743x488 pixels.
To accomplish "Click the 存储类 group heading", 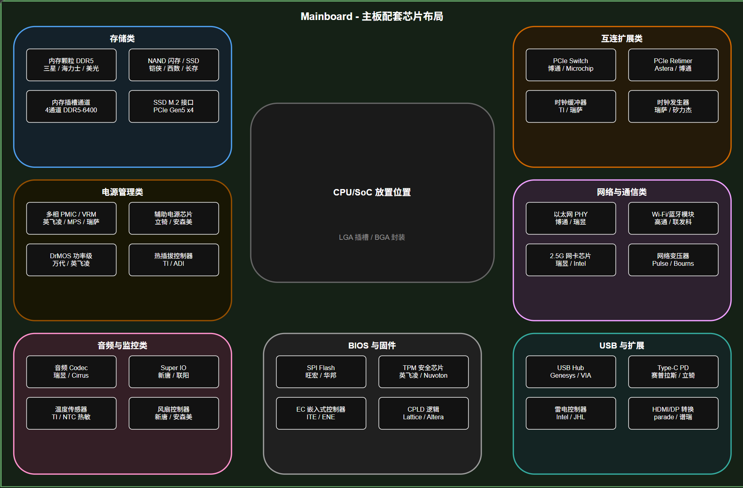I will (x=122, y=38).
